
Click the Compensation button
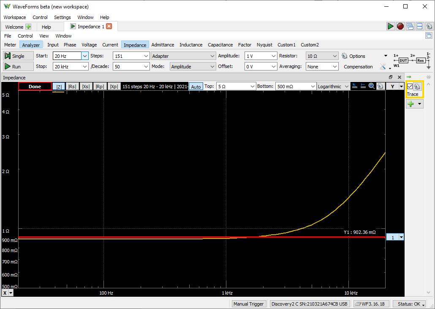(358, 67)
